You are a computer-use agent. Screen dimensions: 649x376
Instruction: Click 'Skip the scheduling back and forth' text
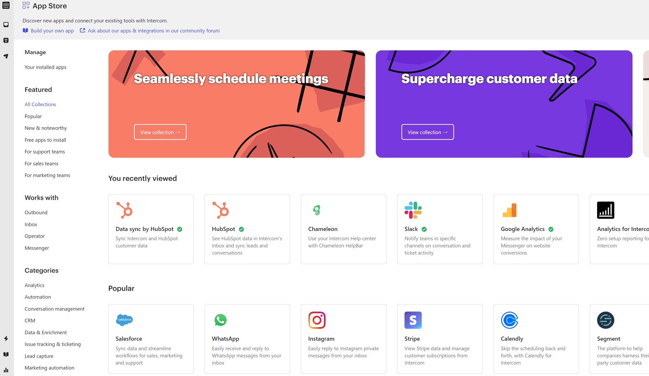coord(533,356)
